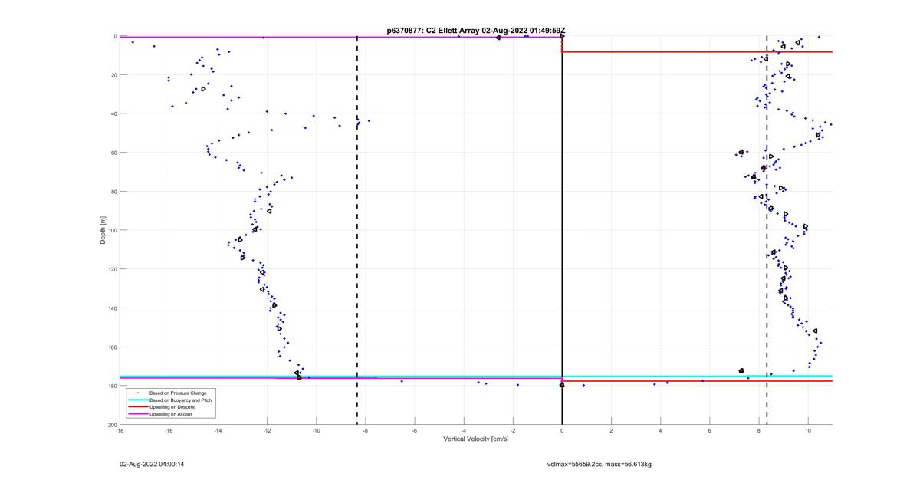Click the x-axis tick label '8'
This screenshot has width=920, height=477.
[x=759, y=430]
